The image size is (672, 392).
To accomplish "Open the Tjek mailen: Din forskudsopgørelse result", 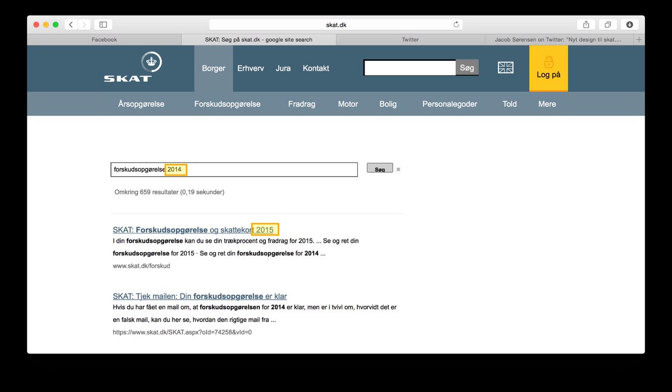I will [x=200, y=296].
